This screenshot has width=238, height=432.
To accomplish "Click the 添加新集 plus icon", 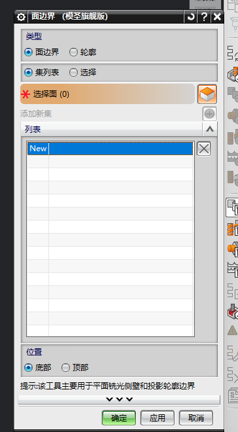I will pyautogui.click(x=210, y=114).
